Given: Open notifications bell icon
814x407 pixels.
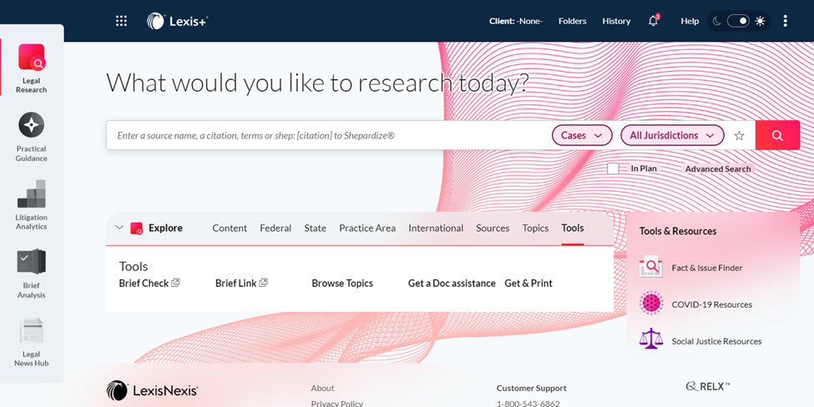Looking at the screenshot, I should 653,21.
